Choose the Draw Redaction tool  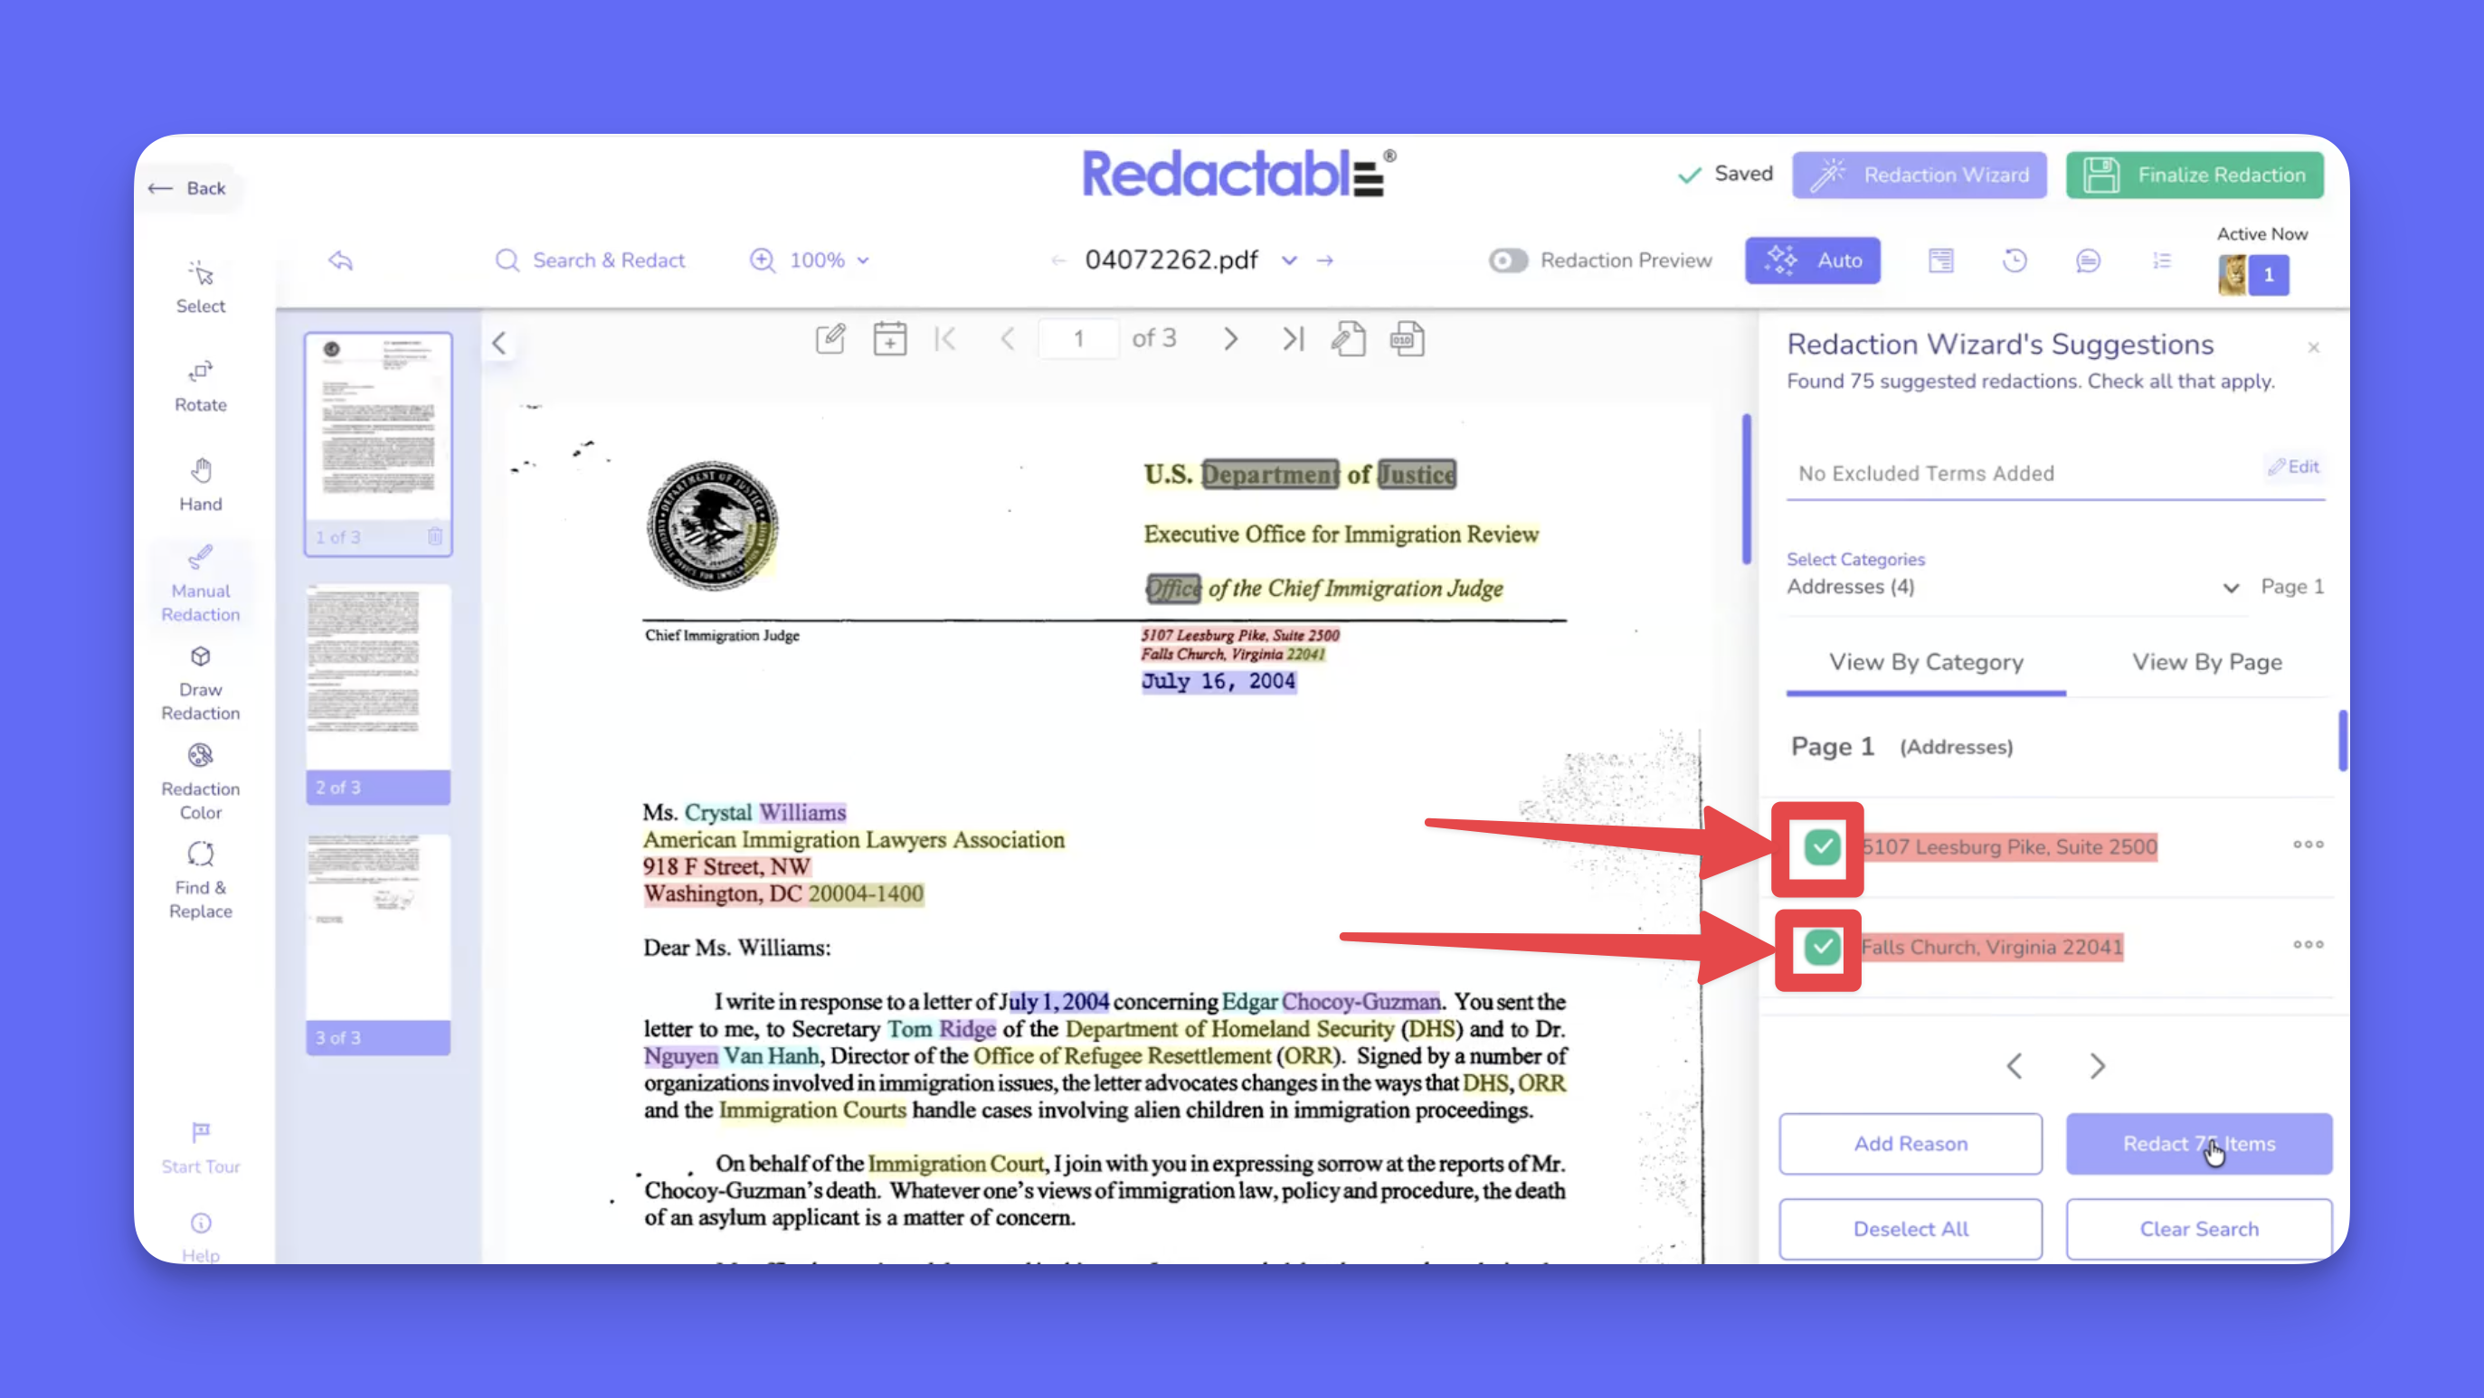tap(201, 658)
